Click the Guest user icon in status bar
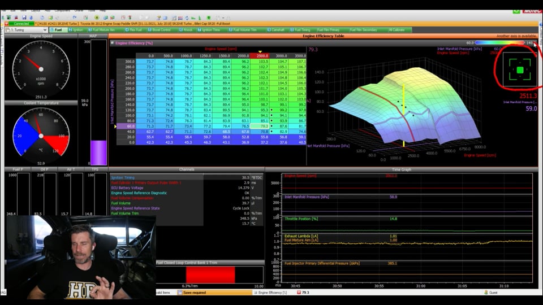 click(486, 293)
